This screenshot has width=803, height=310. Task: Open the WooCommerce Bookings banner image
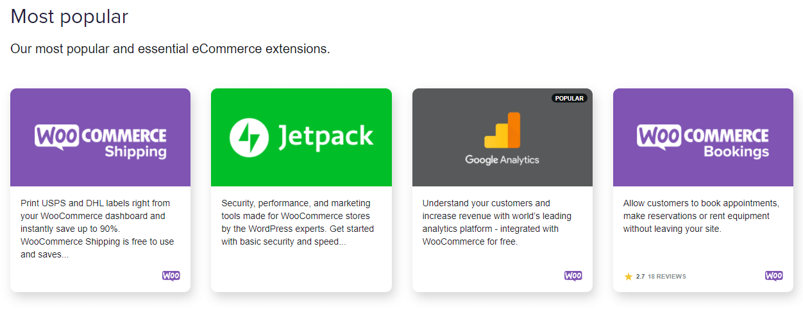703,137
